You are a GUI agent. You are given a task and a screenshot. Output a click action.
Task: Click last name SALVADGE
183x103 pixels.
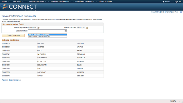(x=41, y=72)
